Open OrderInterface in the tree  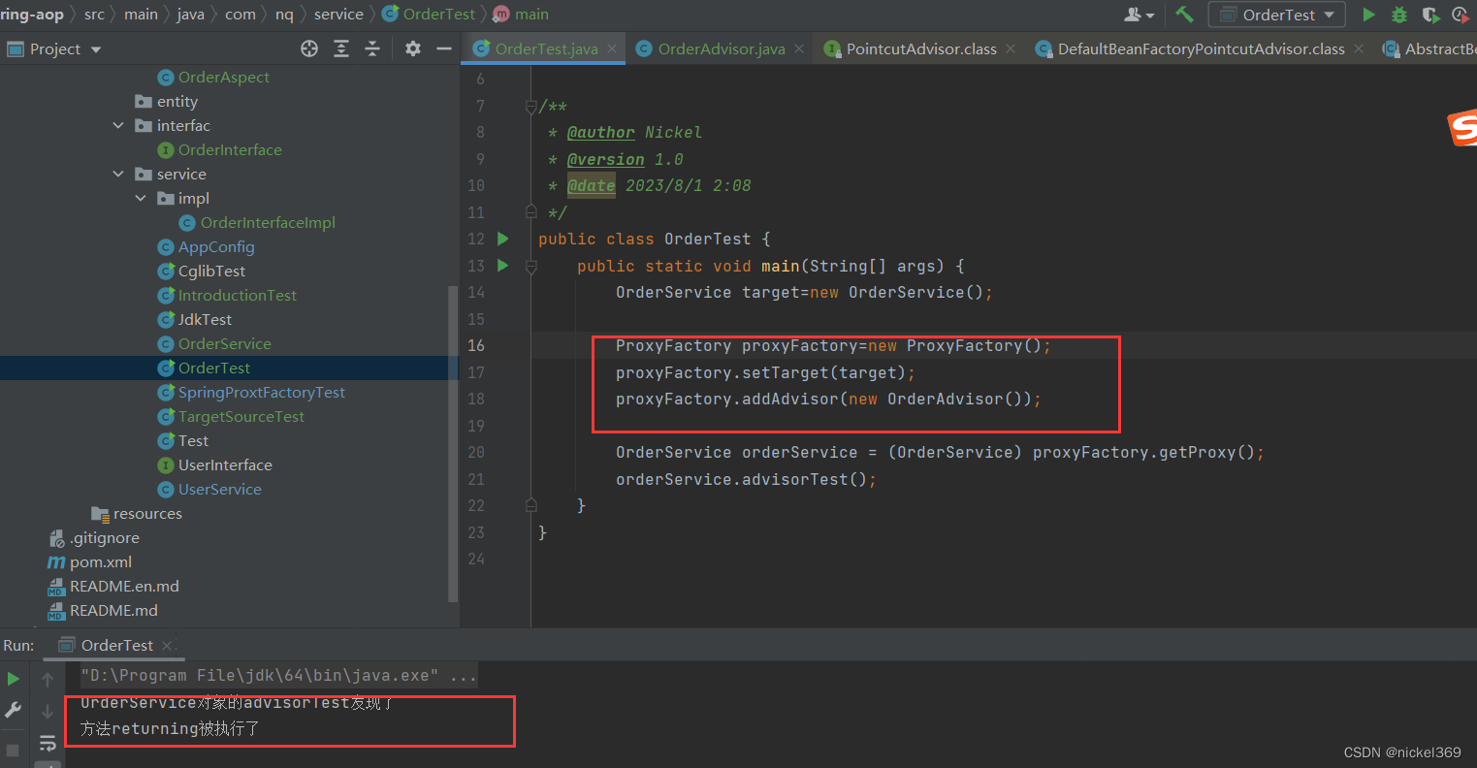click(230, 149)
